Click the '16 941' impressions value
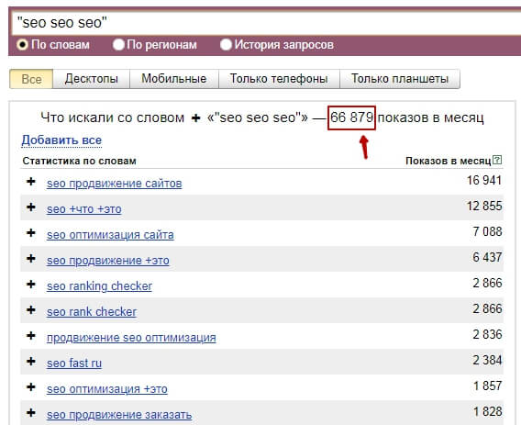Screen dimensions: 521x425 coord(484,180)
